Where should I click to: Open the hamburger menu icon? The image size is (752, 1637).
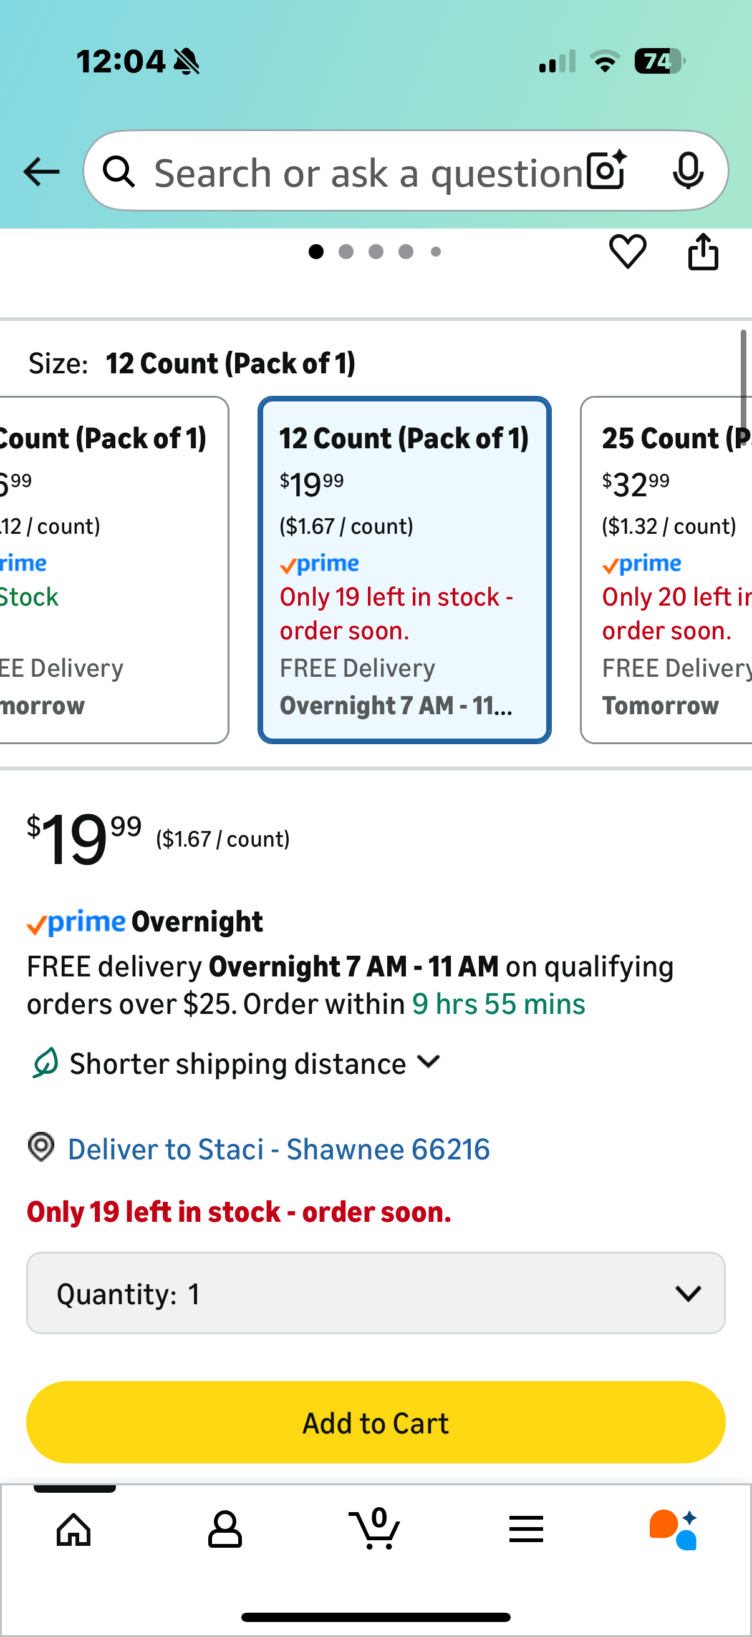[x=526, y=1530]
